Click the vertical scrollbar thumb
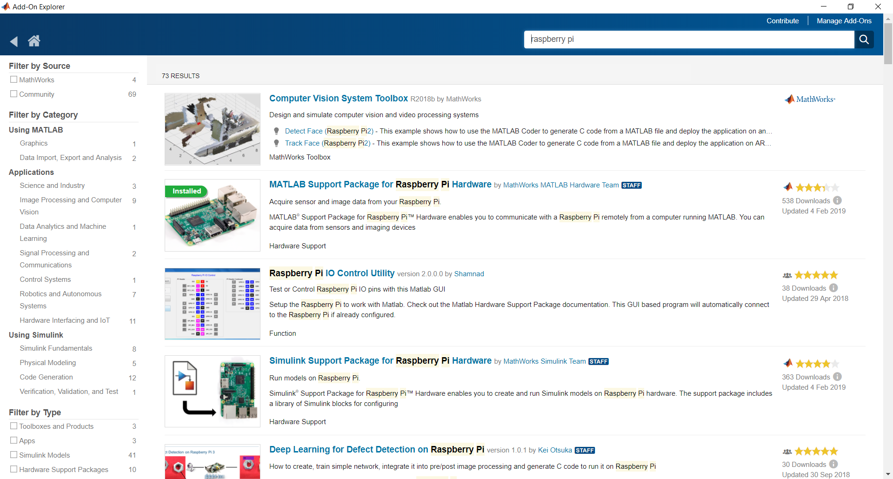 click(x=888, y=44)
